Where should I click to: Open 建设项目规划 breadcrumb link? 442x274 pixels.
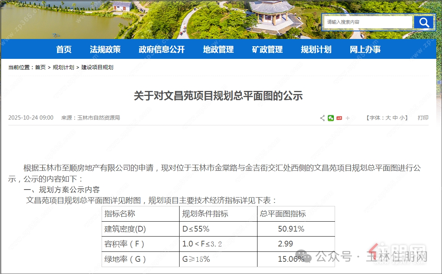pos(97,67)
